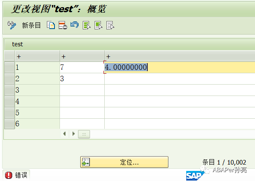Select row selector for row 4
Screen dimensions: 255x181
pos(9,101)
